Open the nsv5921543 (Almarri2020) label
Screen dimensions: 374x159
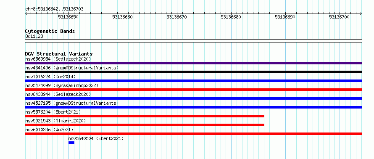point(55,121)
